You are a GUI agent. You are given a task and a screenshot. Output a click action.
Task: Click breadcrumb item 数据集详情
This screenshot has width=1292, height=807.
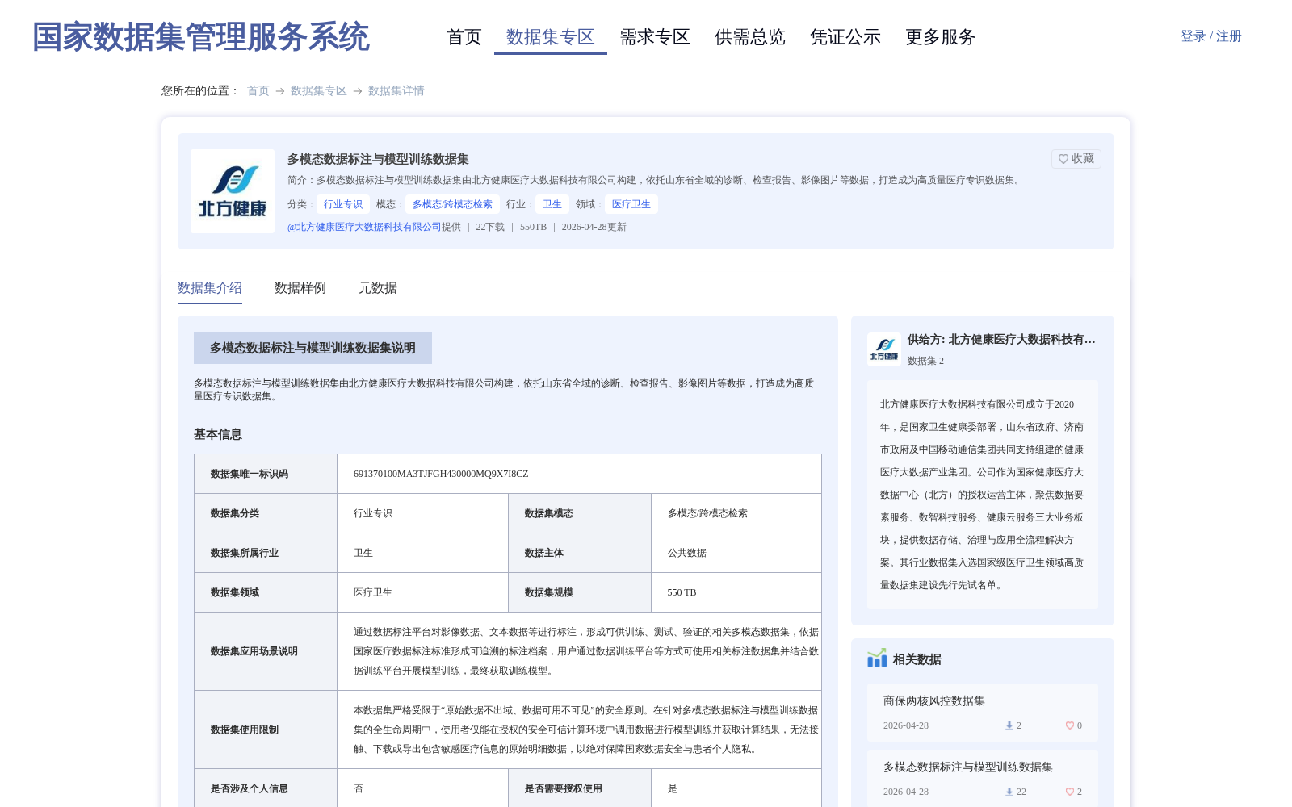click(396, 90)
